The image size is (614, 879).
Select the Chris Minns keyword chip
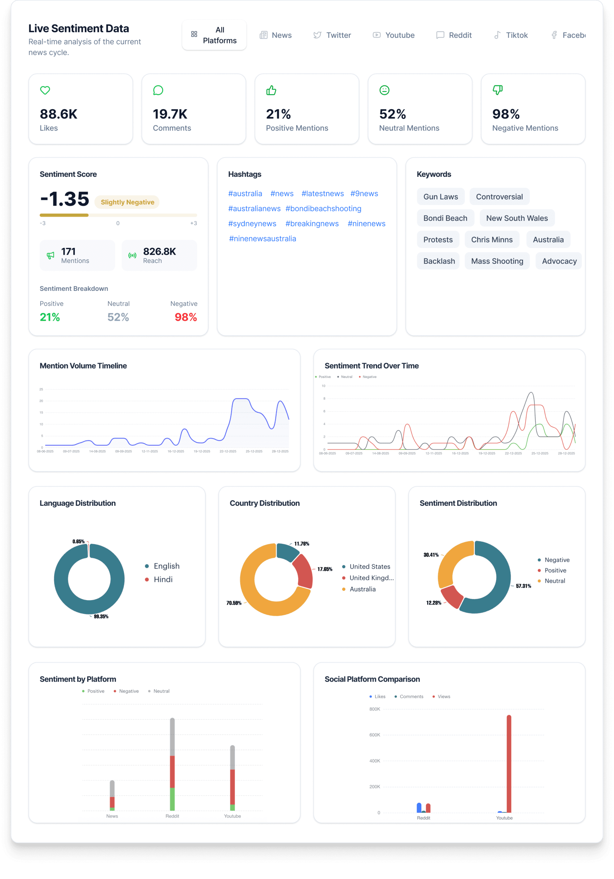(491, 240)
